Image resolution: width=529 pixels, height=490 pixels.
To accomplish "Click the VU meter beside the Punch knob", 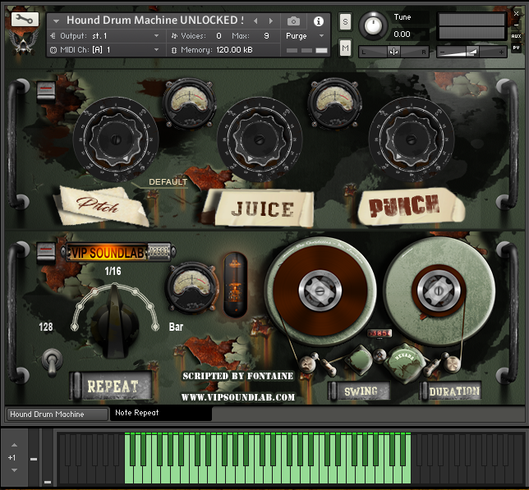I will 334,103.
